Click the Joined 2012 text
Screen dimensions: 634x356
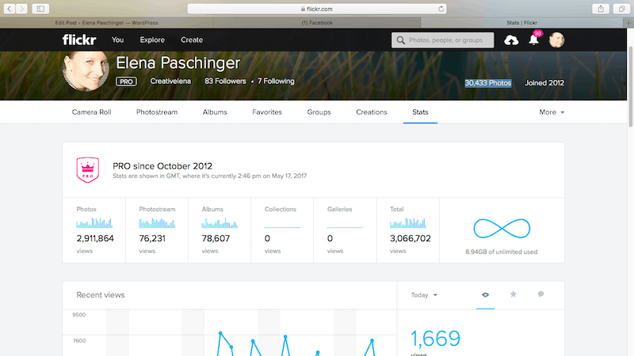(544, 83)
